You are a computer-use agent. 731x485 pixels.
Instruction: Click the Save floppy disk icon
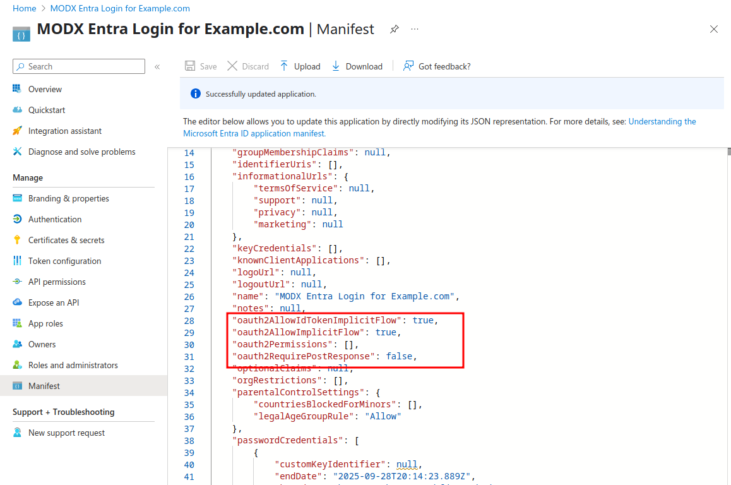click(x=190, y=66)
